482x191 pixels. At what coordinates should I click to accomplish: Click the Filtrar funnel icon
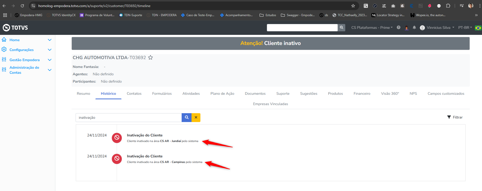tap(449, 117)
